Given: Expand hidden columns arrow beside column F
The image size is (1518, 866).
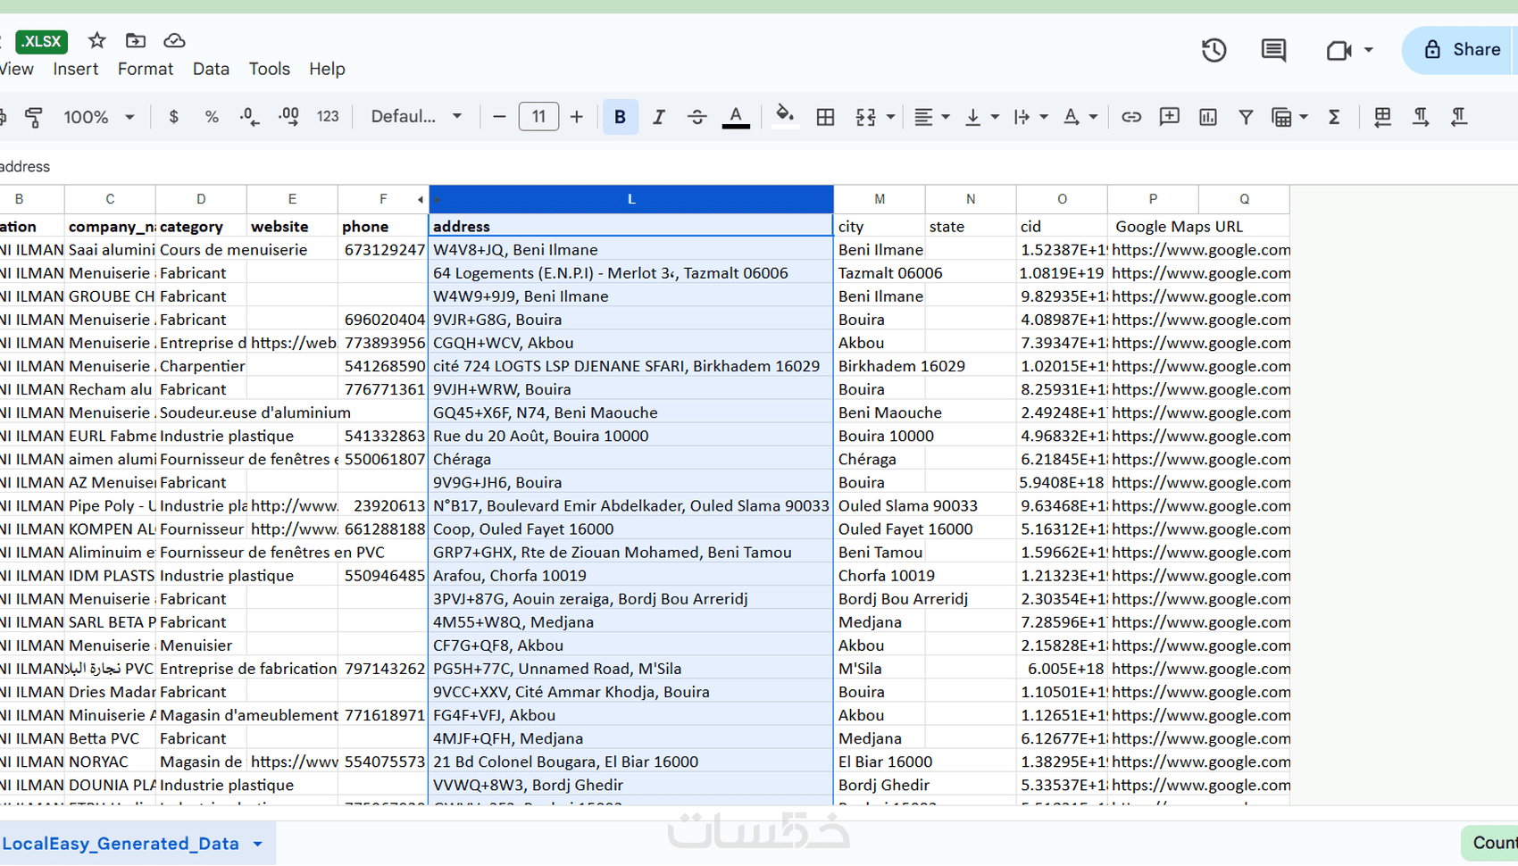Looking at the screenshot, I should pyautogui.click(x=421, y=200).
